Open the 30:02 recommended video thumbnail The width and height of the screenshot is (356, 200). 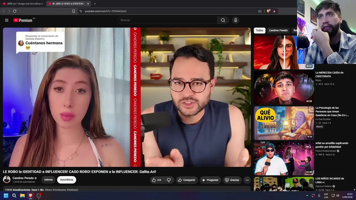click(284, 52)
